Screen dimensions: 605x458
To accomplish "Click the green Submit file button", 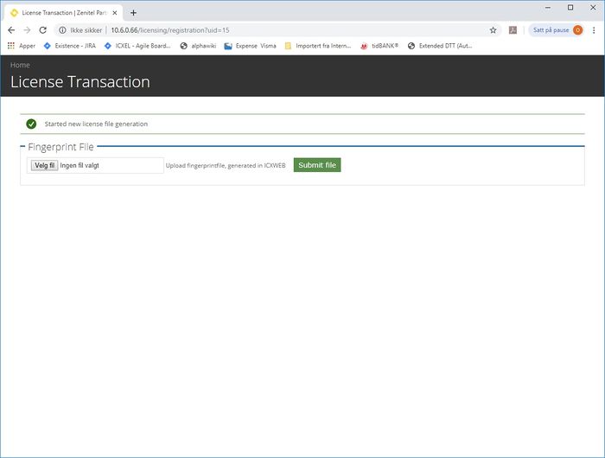I will coord(317,165).
